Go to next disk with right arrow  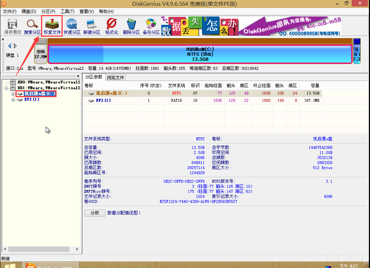coord(15,46)
